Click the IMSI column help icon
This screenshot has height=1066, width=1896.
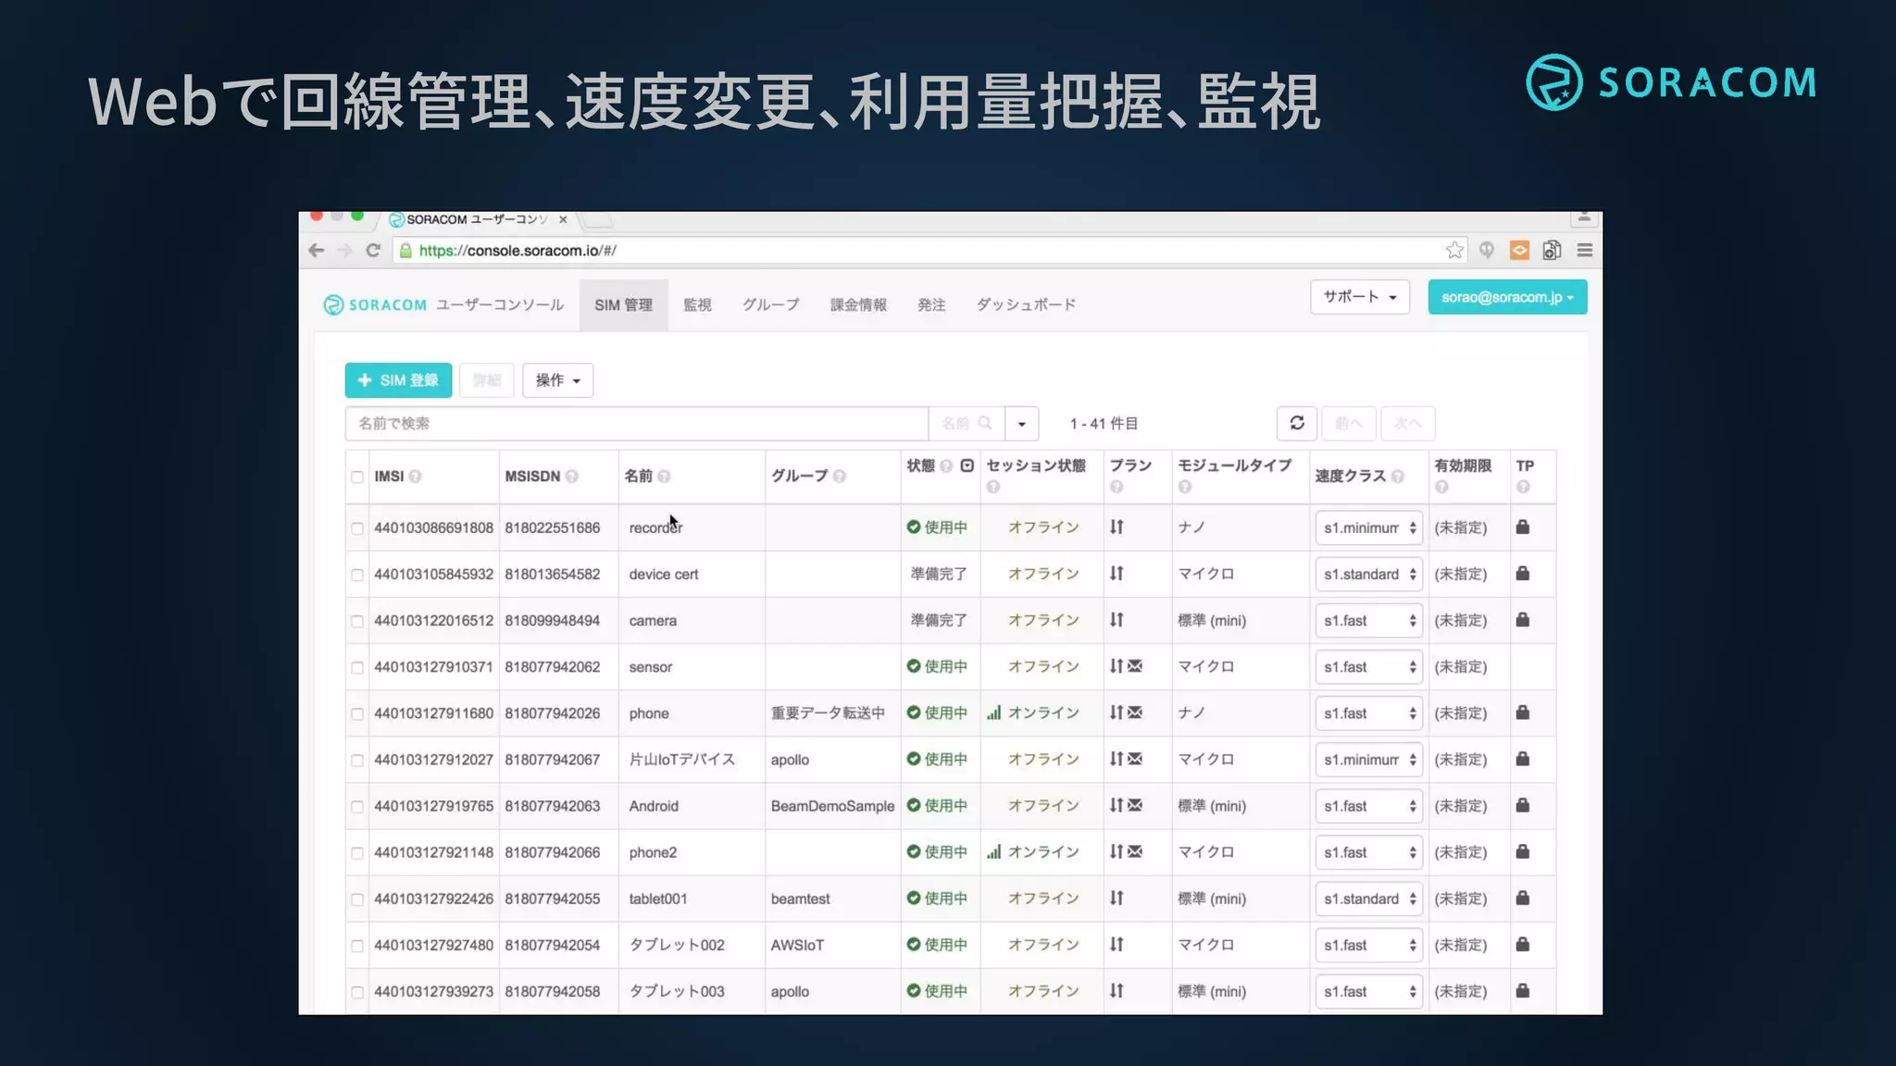415,476
